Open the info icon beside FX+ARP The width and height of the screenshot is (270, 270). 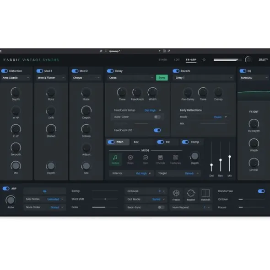pos(204,60)
